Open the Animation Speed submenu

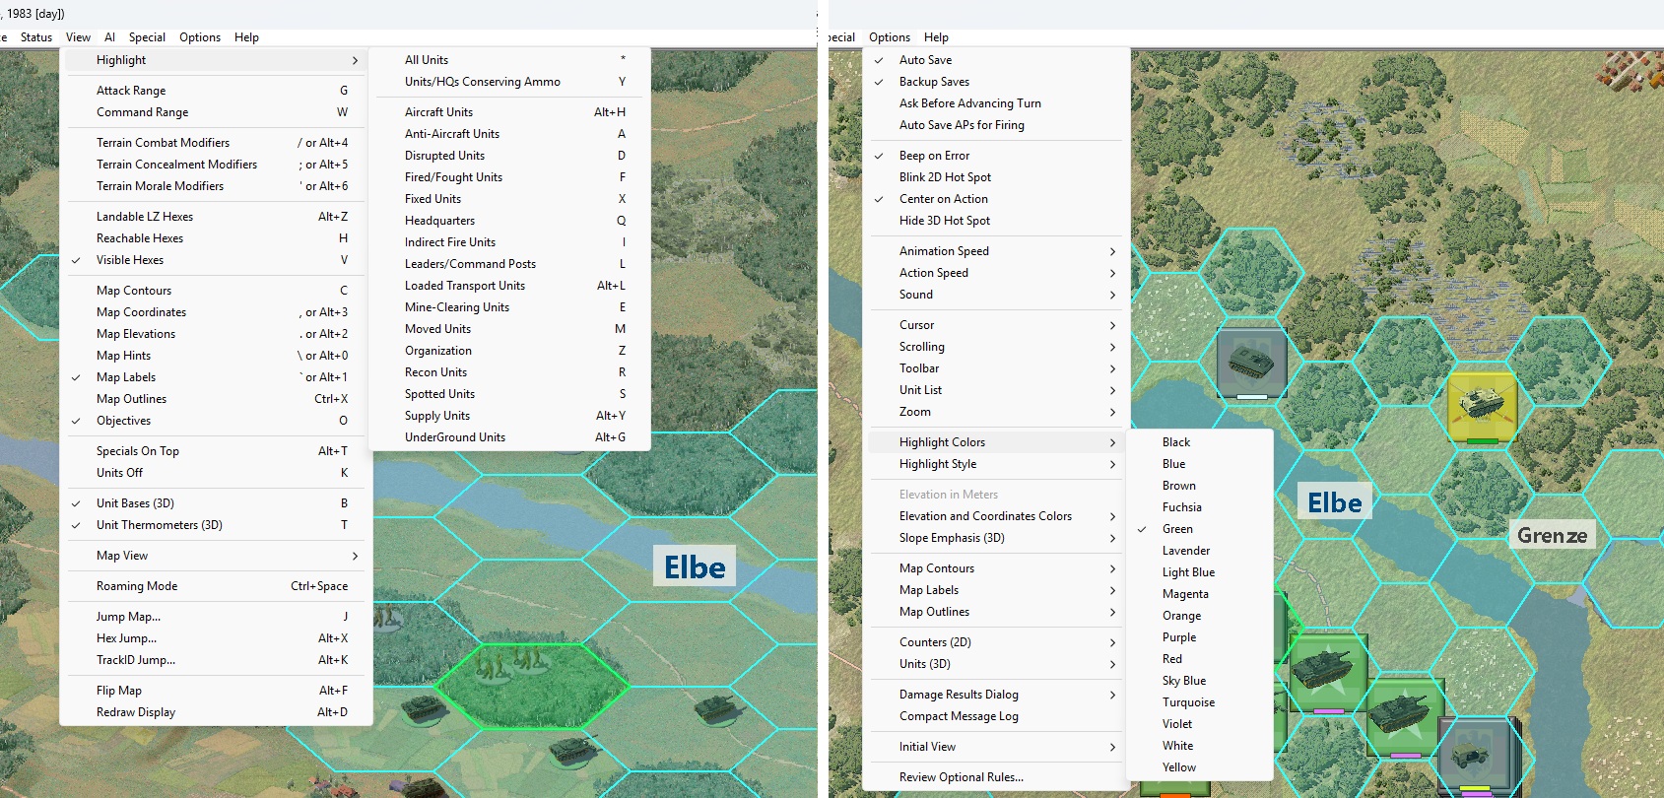tap(996, 251)
